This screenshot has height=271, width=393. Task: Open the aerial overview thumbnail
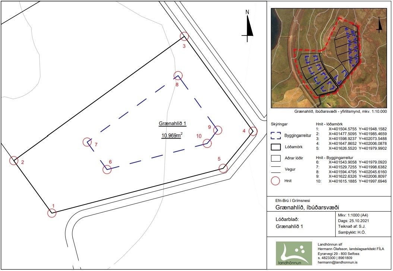coord(329,58)
